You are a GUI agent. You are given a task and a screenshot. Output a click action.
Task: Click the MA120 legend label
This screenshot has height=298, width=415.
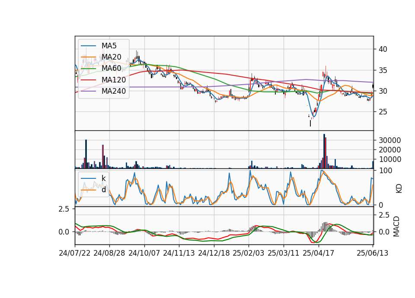tap(114, 80)
